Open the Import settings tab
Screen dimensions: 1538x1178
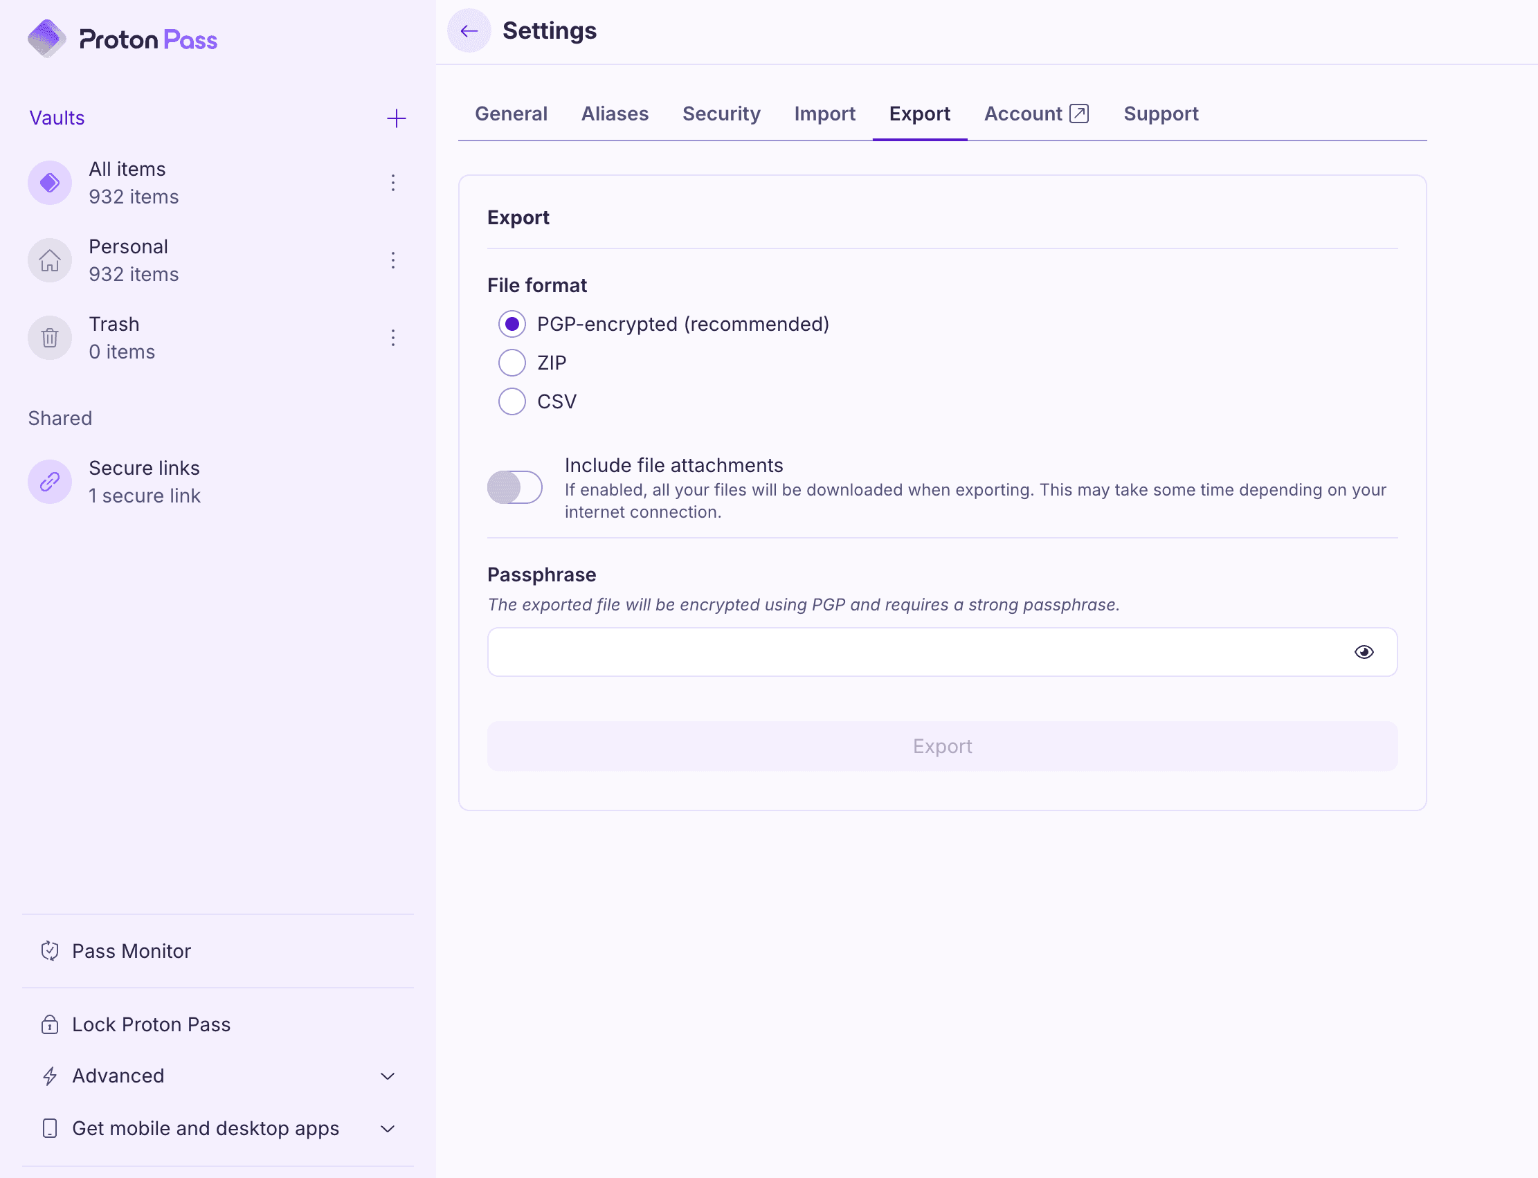(825, 114)
